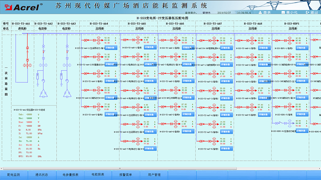Screen dimensions: 321x180
Task: Click the 退出 exit icon
Action: [307, 12]
